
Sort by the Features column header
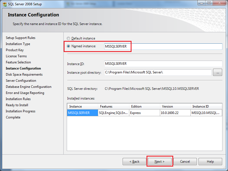coord(113,106)
